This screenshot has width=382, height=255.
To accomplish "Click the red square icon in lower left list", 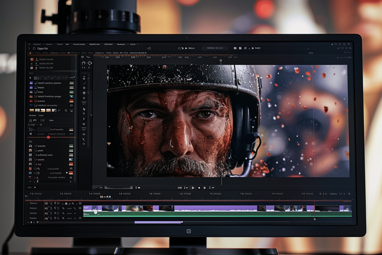I will [30, 168].
